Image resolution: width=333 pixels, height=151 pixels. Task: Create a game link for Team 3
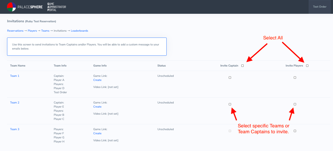click(x=97, y=133)
